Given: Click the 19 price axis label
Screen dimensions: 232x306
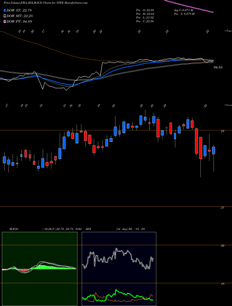Looking at the screenshot, I should 222,284.
